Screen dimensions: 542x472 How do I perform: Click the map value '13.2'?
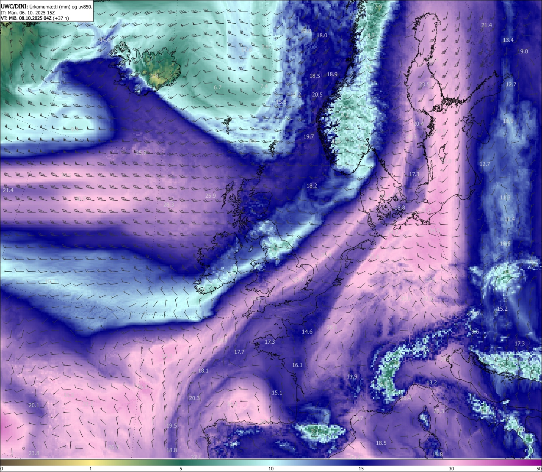pos(431,382)
